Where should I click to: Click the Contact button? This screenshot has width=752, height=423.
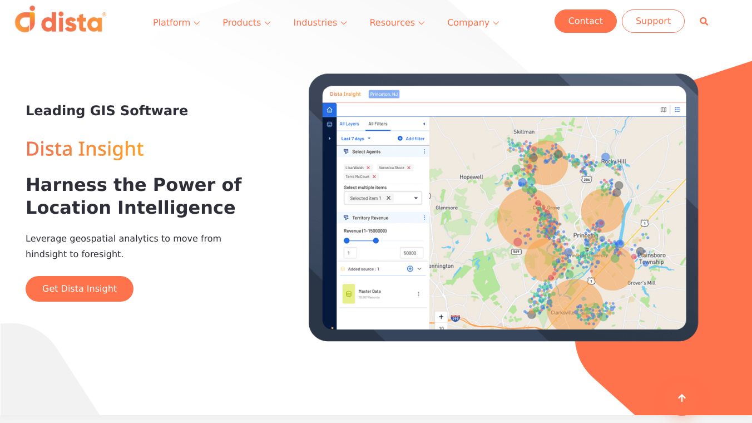pos(586,21)
